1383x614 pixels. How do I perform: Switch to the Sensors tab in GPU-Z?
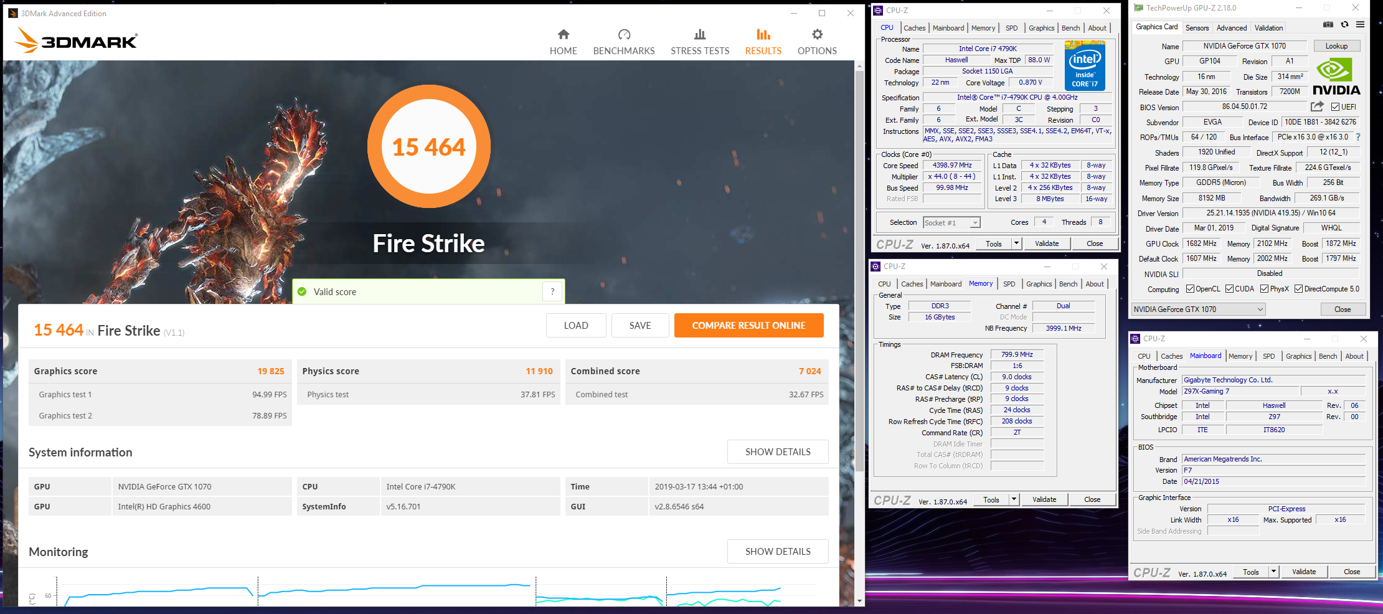click(1197, 28)
